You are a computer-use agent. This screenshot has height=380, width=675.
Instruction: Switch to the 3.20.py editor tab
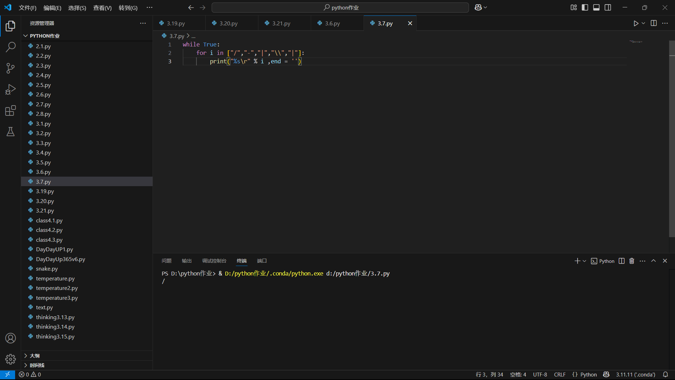[x=229, y=23]
